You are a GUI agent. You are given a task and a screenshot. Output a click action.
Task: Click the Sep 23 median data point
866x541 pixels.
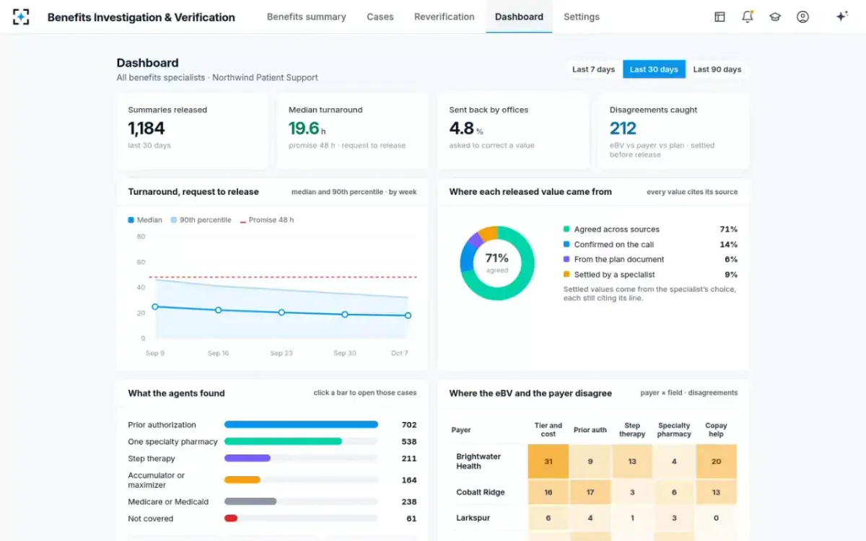click(x=281, y=312)
